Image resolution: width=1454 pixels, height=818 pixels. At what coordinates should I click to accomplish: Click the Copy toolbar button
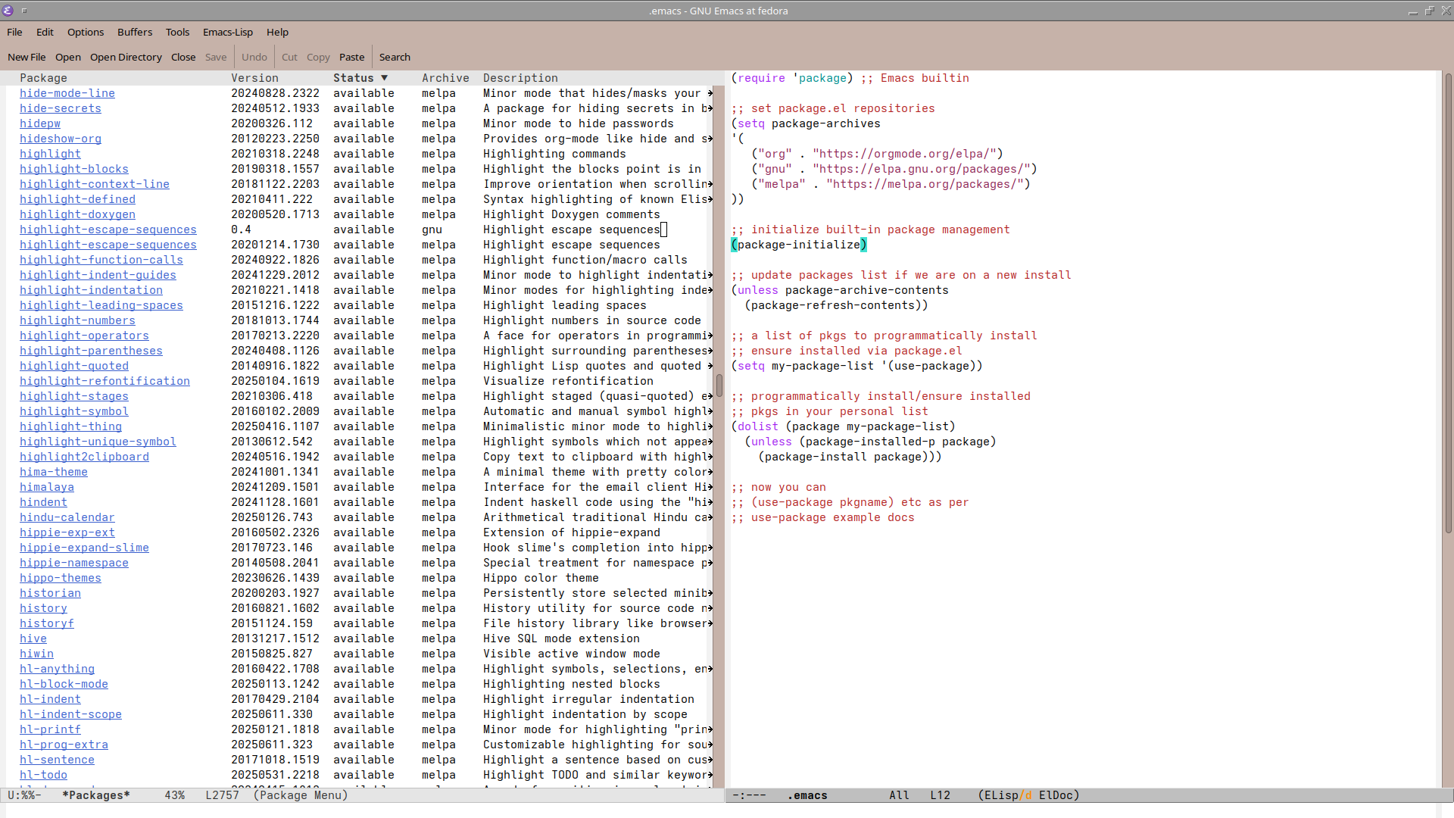(x=318, y=57)
